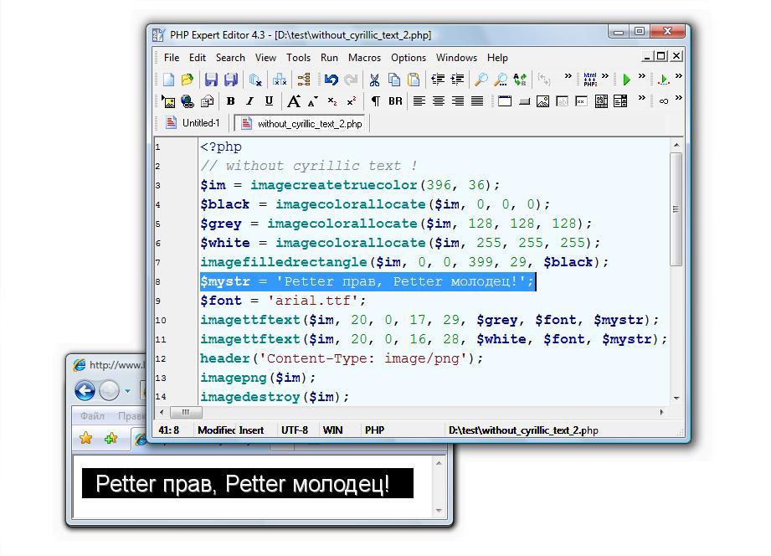The image size is (771, 556).
Task: Open Find with the magnifier icon
Action: [x=481, y=80]
